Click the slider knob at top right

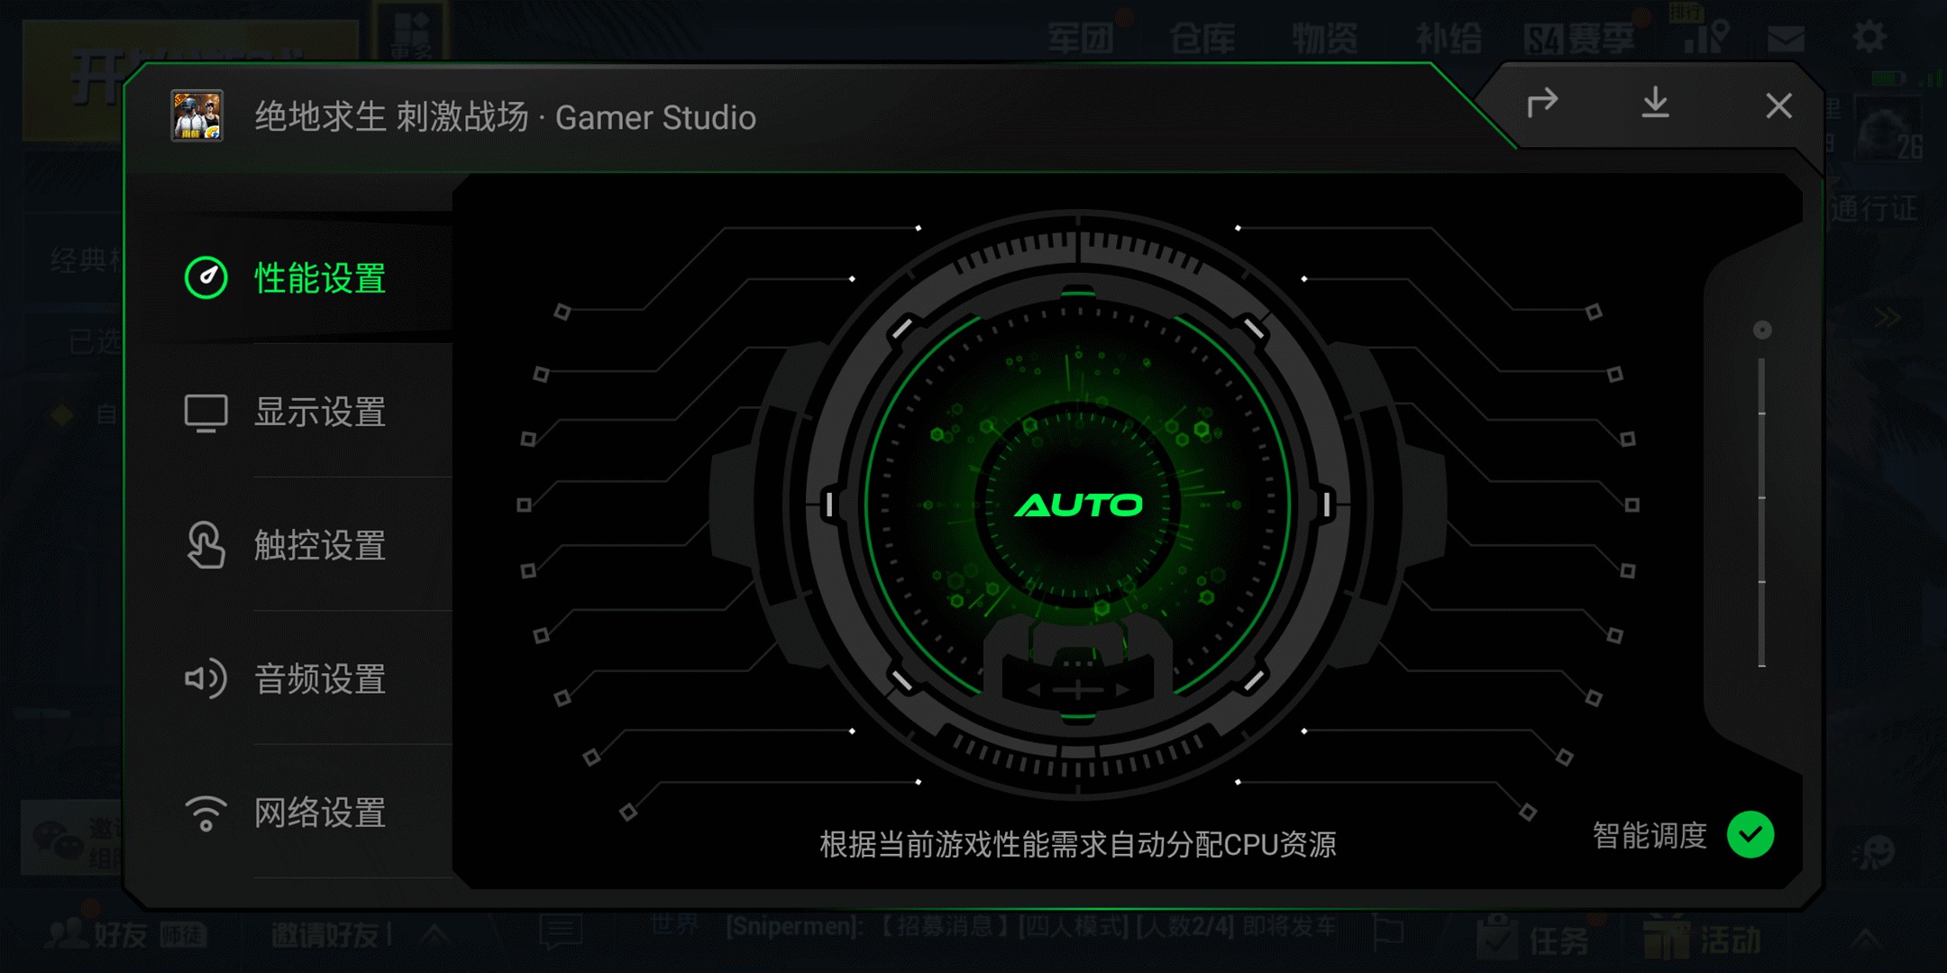[1762, 330]
